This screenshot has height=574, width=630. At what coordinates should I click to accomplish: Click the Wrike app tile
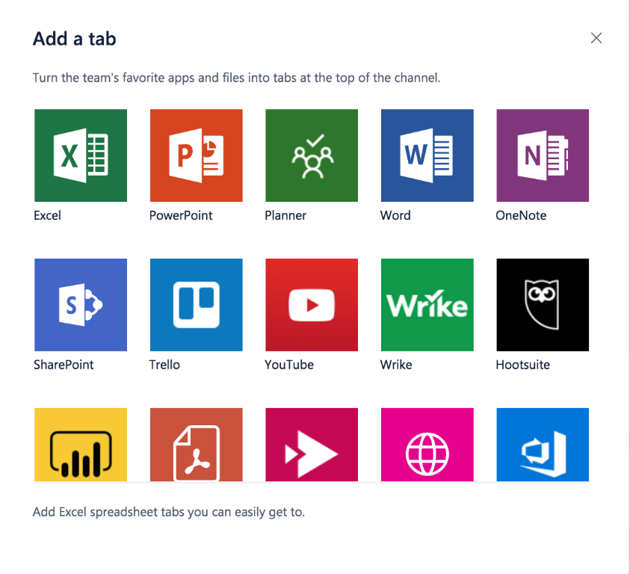pos(427,305)
